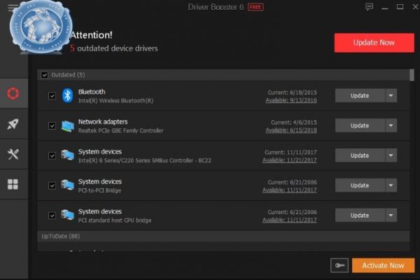The image size is (420, 280).
Task: Click the driver list scrollbar thumb
Action: click(412, 75)
